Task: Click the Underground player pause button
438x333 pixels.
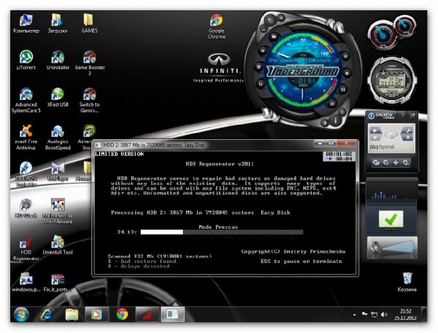Action: (x=343, y=90)
